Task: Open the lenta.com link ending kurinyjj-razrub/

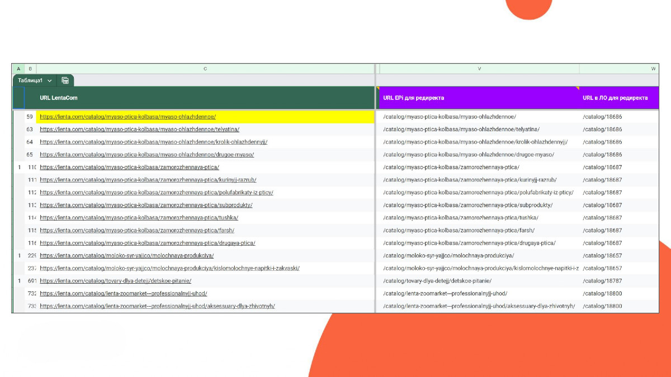Action: tap(148, 180)
